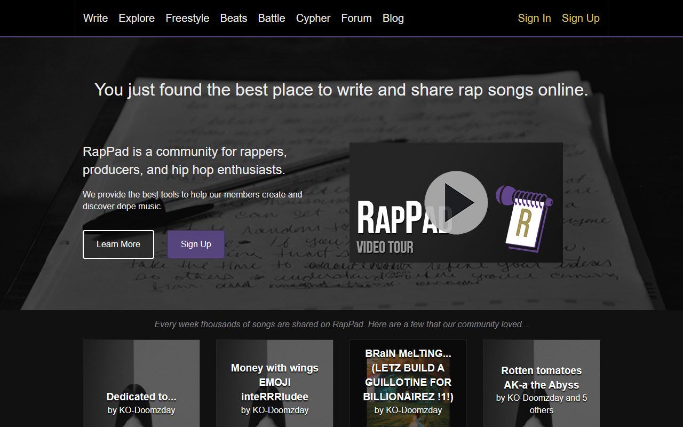Click 'We provide the best tools' description

coord(192,200)
